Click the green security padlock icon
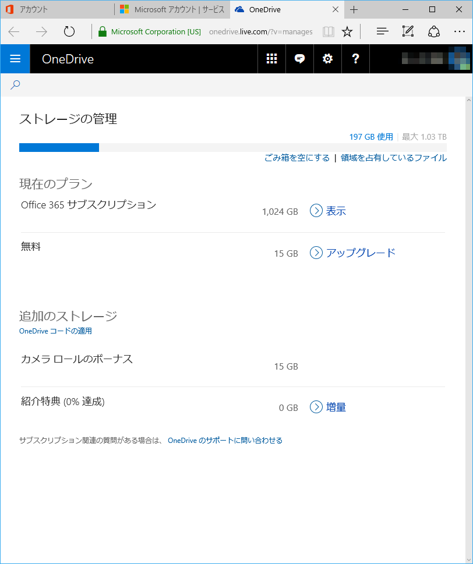Image resolution: width=473 pixels, height=564 pixels. click(103, 31)
